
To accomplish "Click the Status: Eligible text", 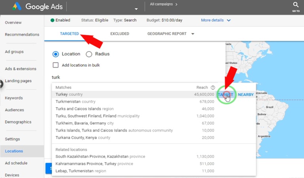I will coord(95,20).
